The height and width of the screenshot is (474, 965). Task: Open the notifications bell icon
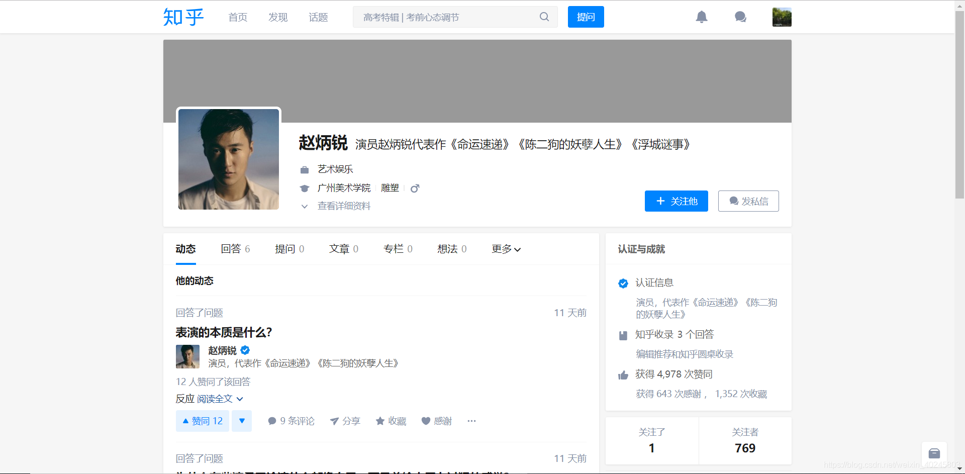click(702, 17)
